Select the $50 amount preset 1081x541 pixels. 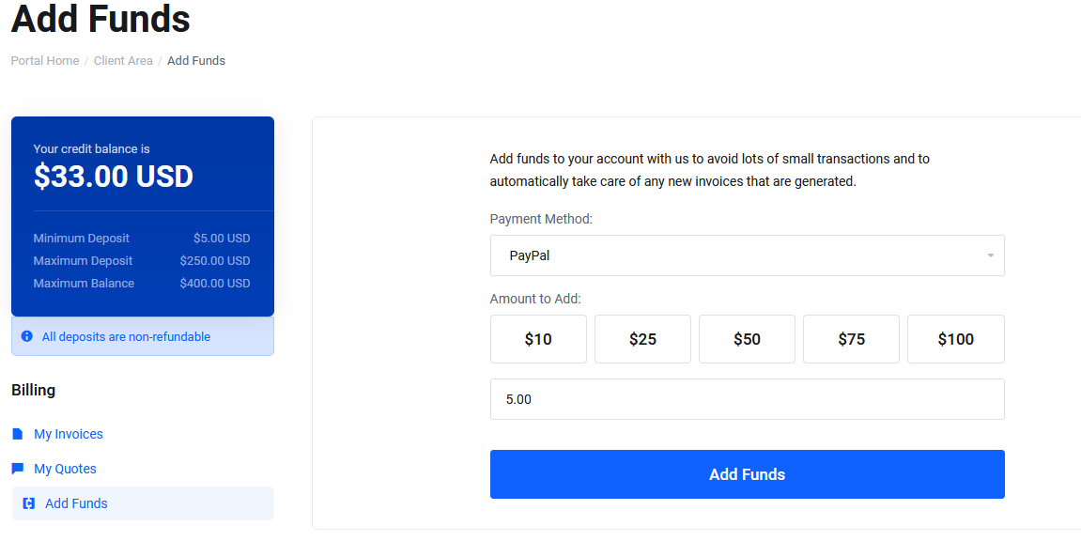[747, 339]
